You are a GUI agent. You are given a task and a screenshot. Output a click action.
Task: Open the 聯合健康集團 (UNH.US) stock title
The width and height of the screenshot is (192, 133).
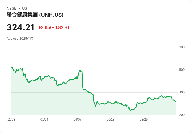[x=35, y=15]
